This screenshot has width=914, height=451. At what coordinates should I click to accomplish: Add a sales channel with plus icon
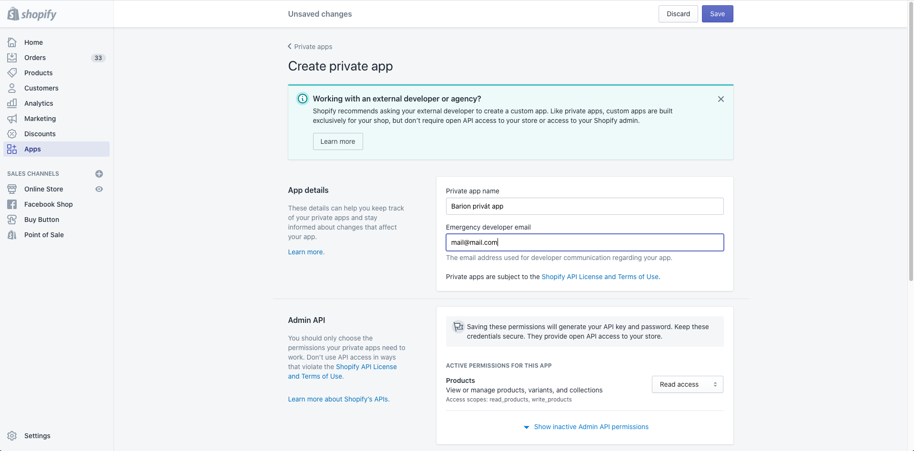(x=99, y=174)
